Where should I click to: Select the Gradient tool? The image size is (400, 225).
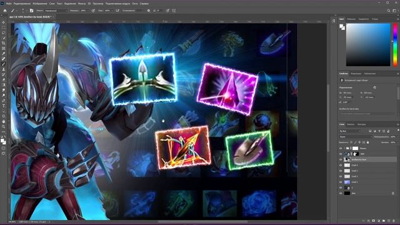point(4,85)
